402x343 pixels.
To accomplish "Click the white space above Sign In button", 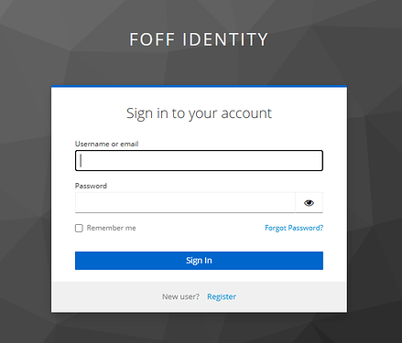I will pyautogui.click(x=199, y=242).
